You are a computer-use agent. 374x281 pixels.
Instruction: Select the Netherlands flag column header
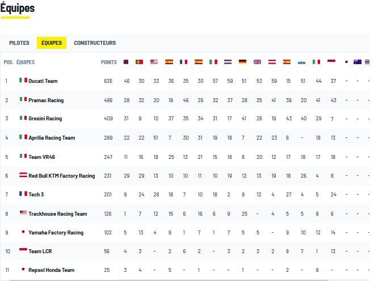pyautogui.click(x=228, y=62)
